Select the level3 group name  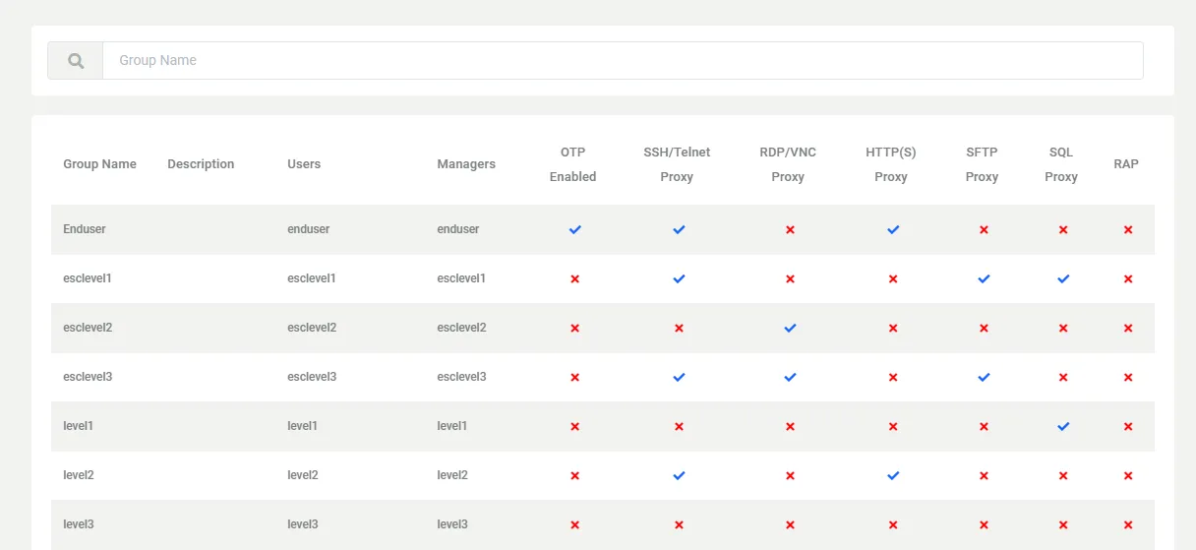79,524
